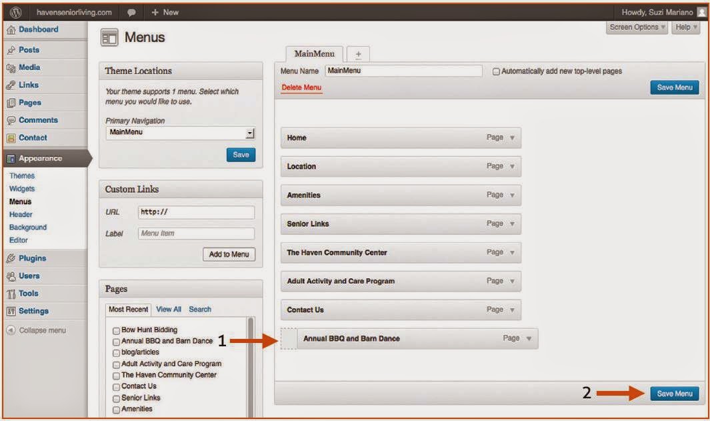Expand The Haven Community Center item arrow

click(512, 252)
